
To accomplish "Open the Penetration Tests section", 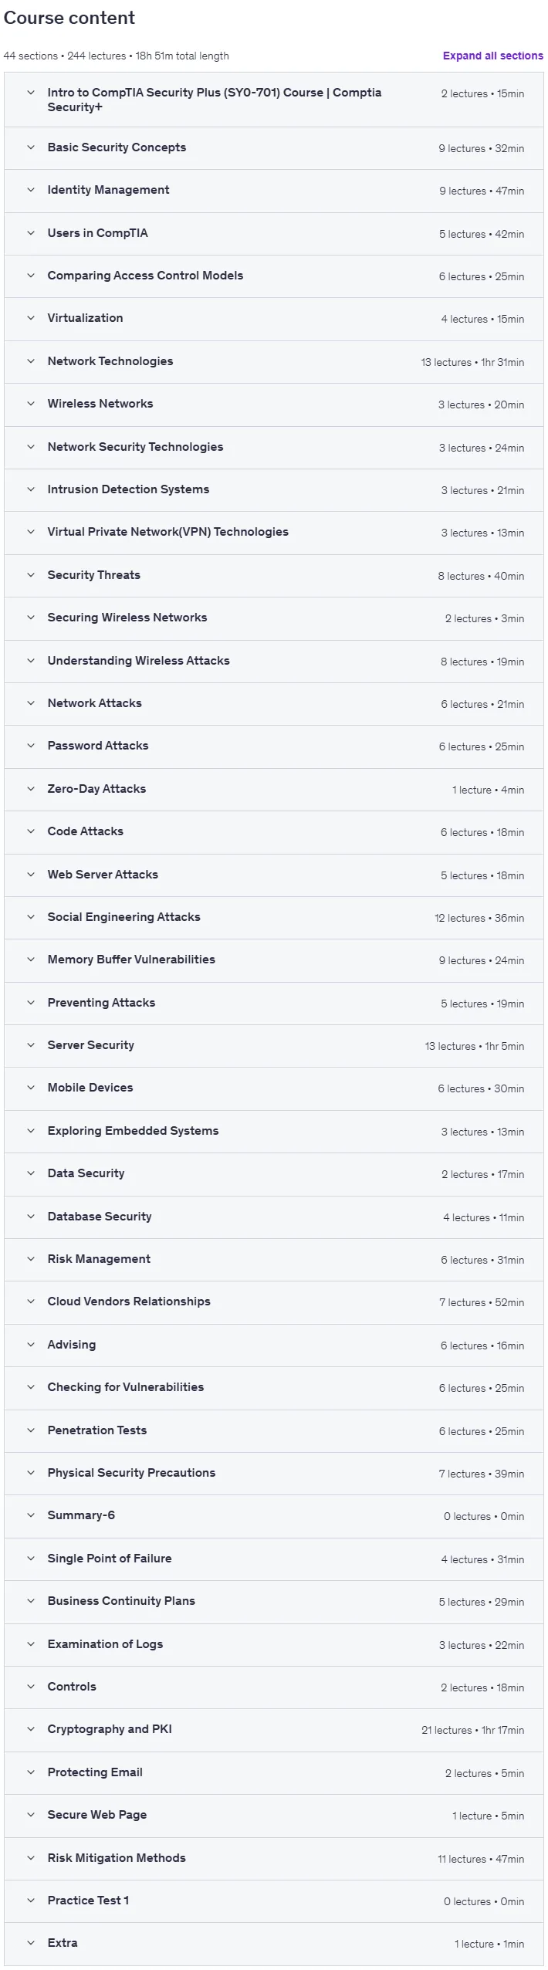I will (274, 1431).
